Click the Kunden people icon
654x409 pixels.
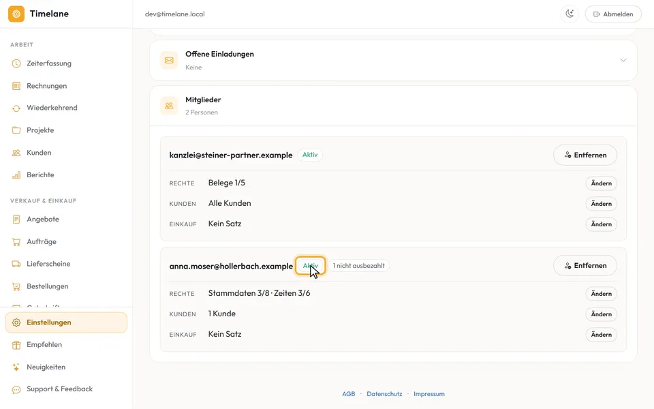click(x=16, y=153)
